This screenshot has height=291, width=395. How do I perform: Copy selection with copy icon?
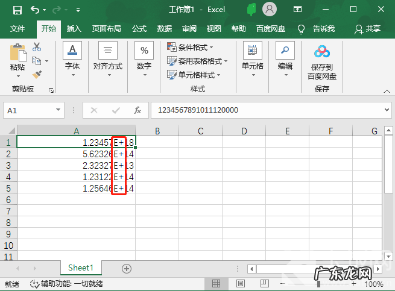pos(37,61)
